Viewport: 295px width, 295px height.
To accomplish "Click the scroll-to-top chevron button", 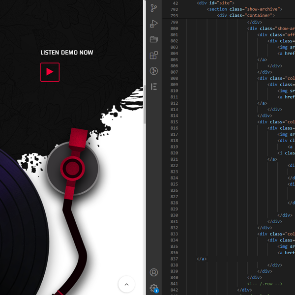I will point(126,284).
